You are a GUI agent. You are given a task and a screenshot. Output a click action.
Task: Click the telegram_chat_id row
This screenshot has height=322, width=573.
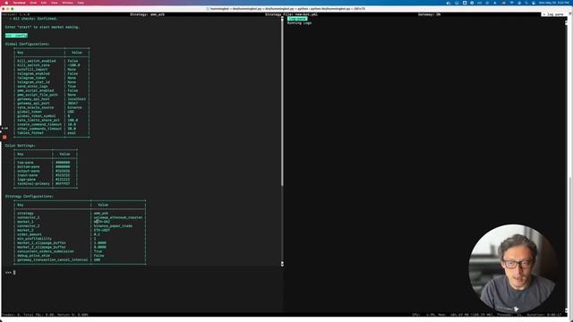[52, 82]
